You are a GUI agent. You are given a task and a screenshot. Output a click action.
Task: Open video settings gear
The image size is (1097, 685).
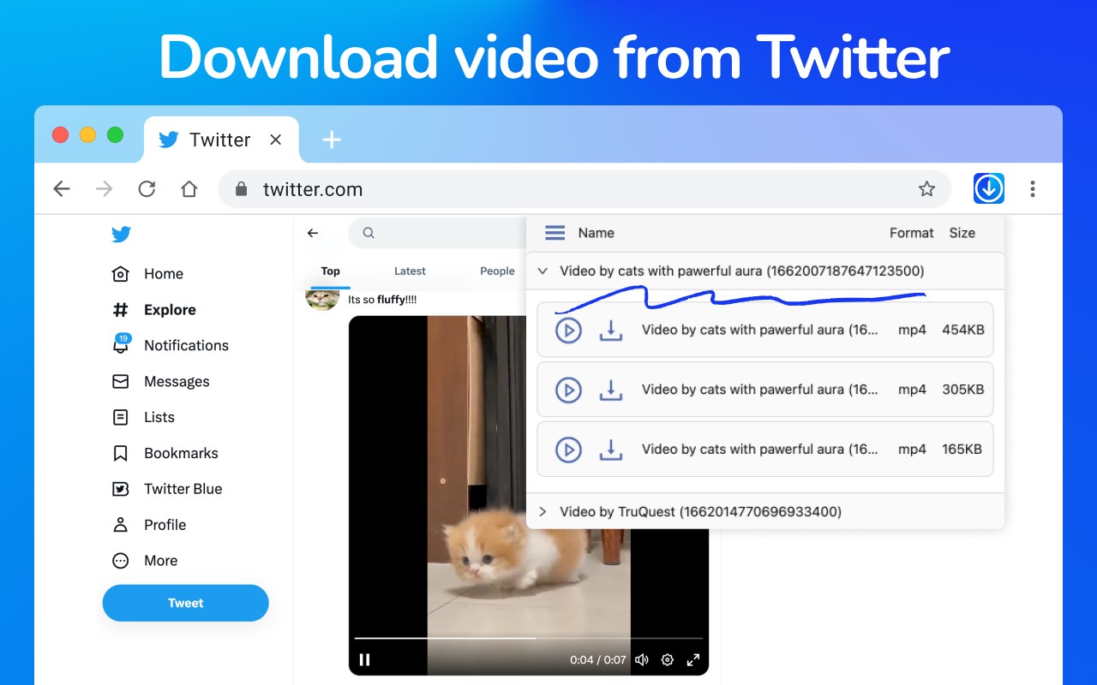pyautogui.click(x=668, y=659)
